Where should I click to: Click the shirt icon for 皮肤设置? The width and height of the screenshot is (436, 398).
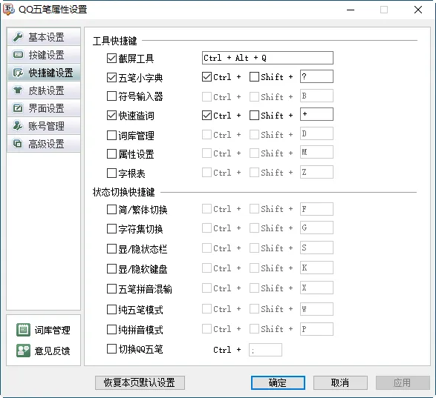(x=18, y=90)
